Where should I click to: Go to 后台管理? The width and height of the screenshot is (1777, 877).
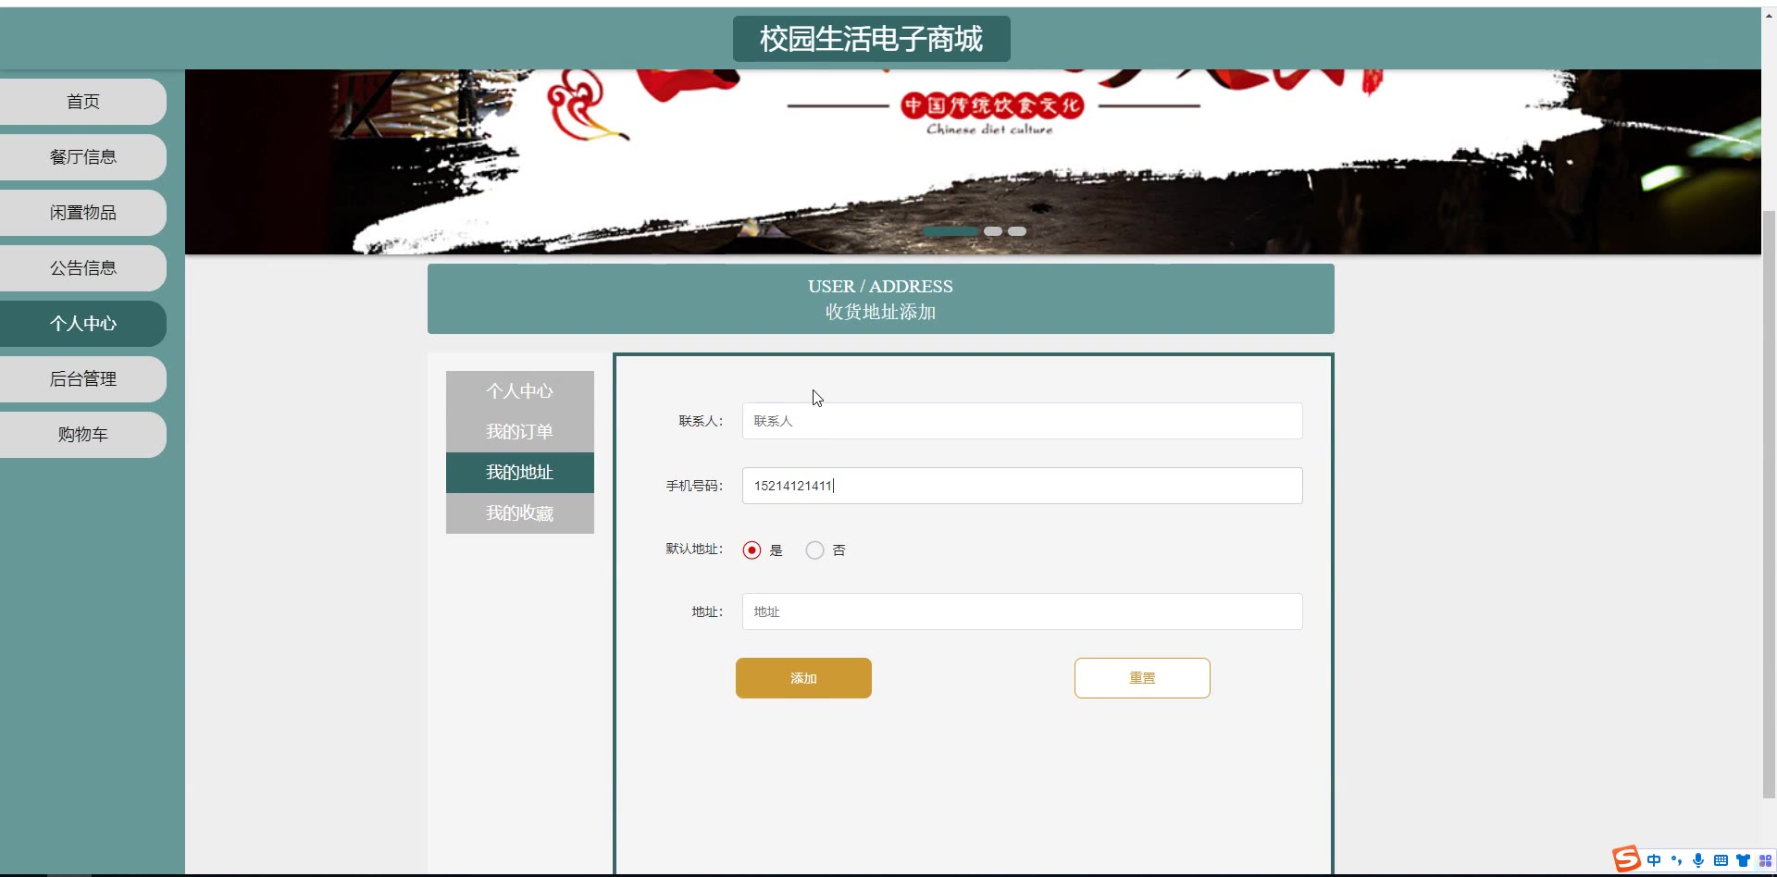(x=83, y=379)
